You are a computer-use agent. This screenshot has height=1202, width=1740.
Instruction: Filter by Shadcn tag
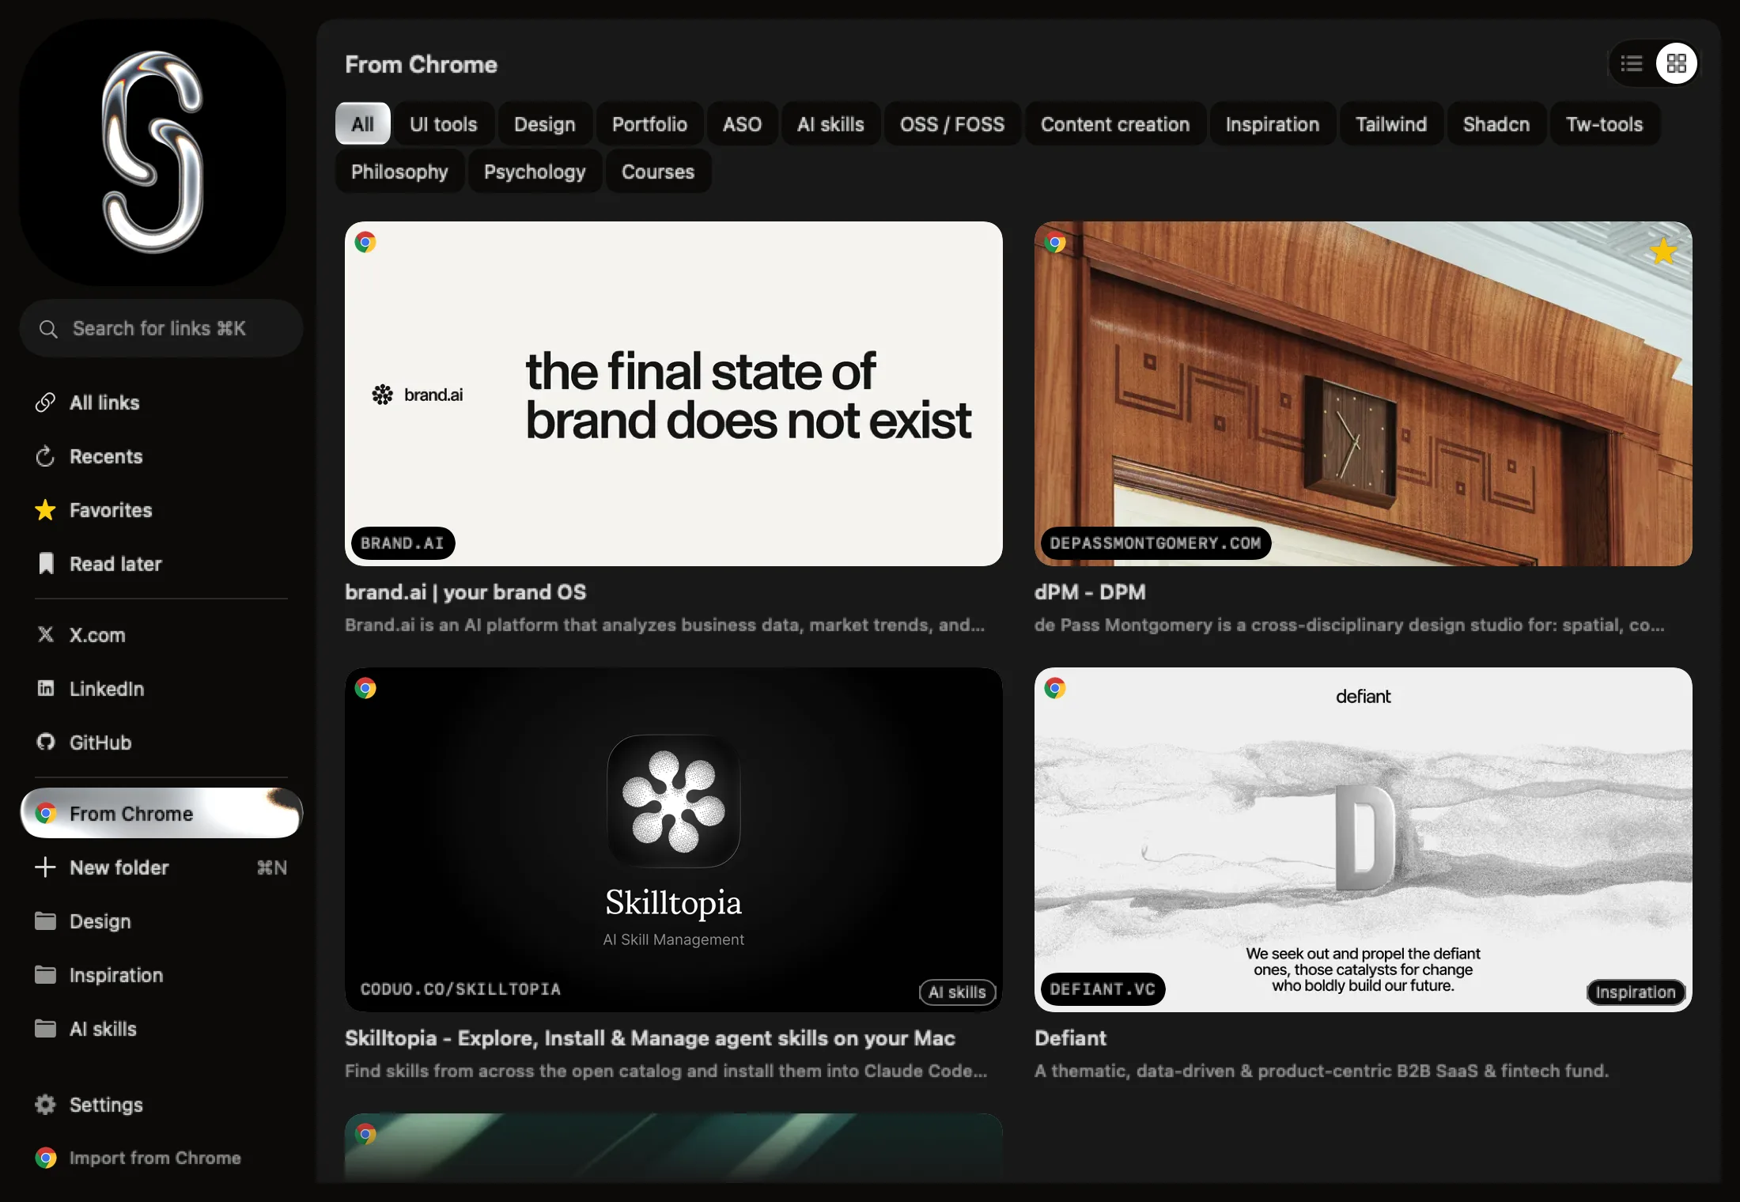click(x=1496, y=124)
